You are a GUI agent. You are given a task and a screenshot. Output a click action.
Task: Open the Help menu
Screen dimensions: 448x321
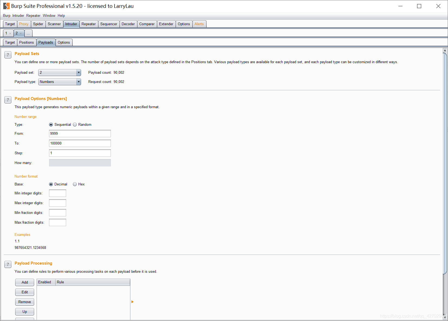point(61,16)
